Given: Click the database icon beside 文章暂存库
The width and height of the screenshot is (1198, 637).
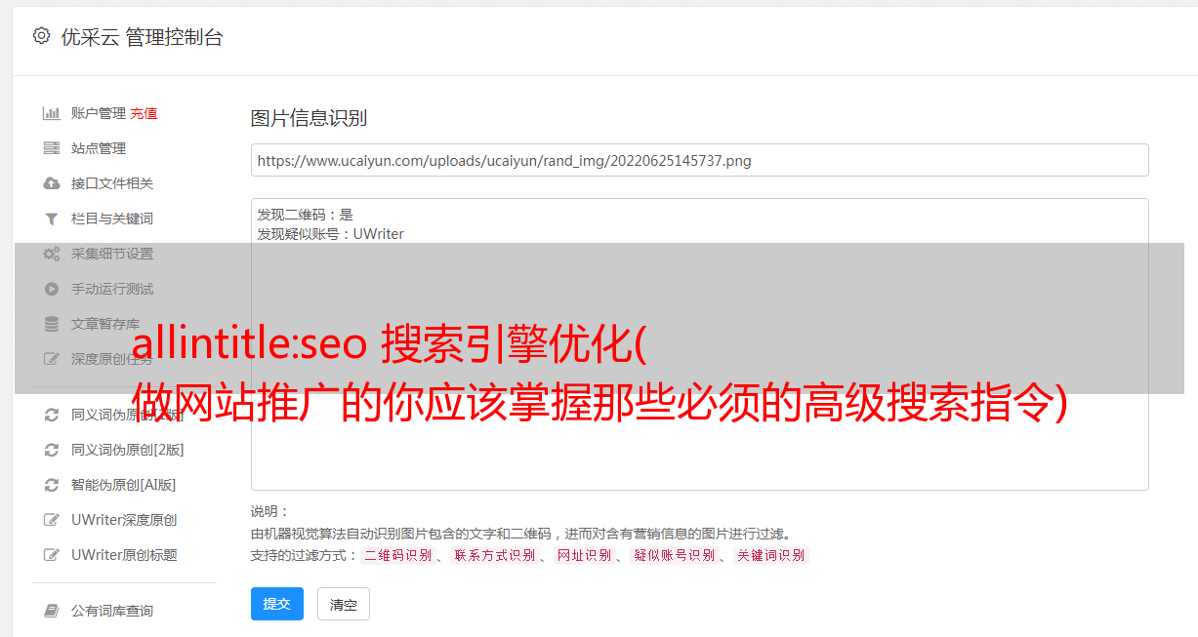Looking at the screenshot, I should click(52, 324).
